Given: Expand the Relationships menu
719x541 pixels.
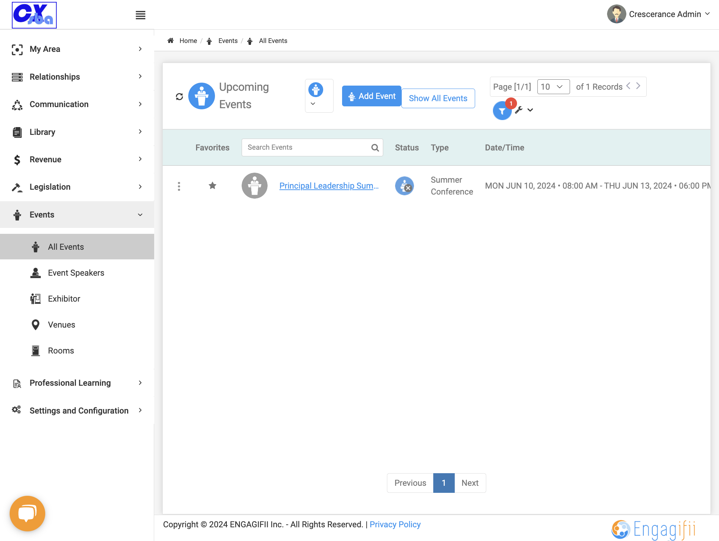Looking at the screenshot, I should [77, 77].
